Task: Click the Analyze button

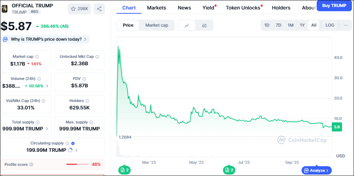Action: point(317,170)
